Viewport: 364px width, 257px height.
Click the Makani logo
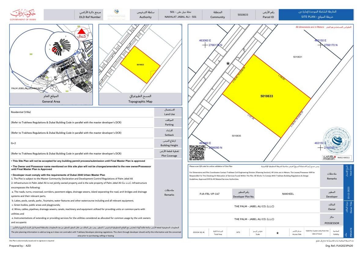(x=329, y=157)
